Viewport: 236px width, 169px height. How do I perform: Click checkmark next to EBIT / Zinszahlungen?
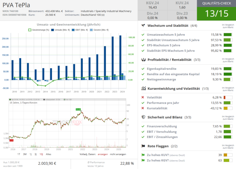[143, 137]
